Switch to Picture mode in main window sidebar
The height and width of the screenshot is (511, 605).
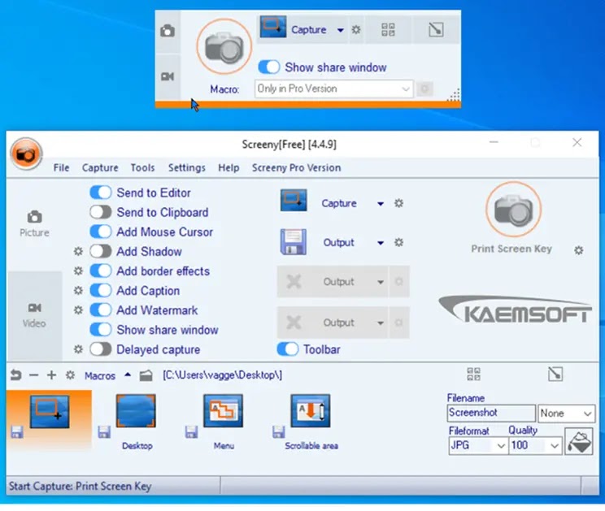click(34, 223)
